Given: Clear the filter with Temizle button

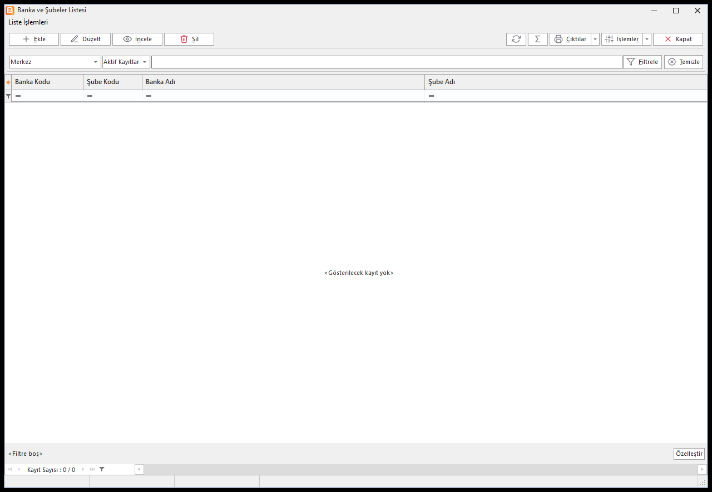Looking at the screenshot, I should (684, 62).
